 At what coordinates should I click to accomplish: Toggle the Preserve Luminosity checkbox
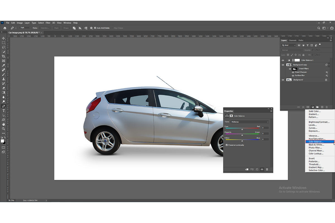pos(227,145)
